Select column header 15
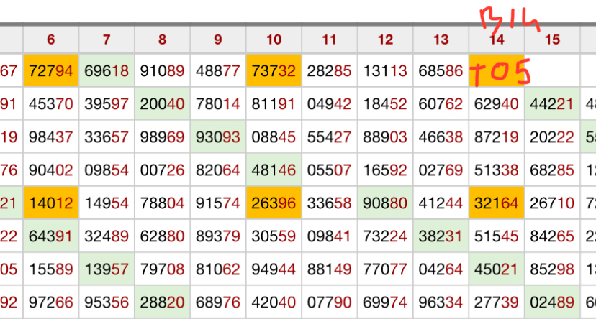Viewport: 596px width, 319px height. tap(552, 40)
